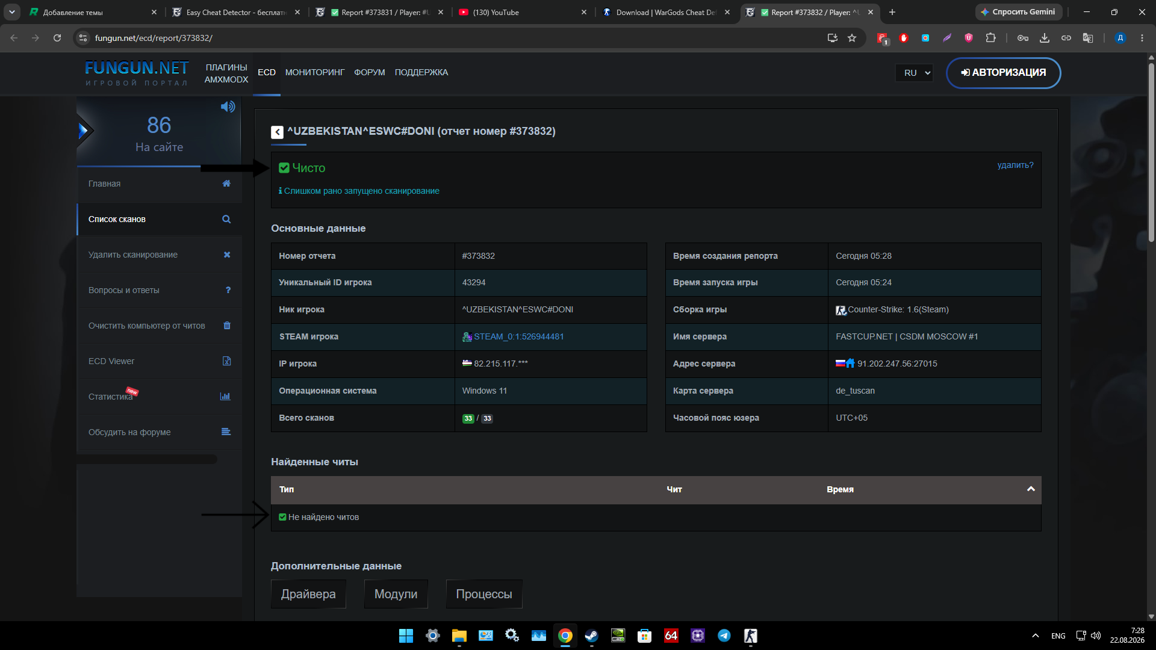Switch to the Download WarGods Cheat tab
The height and width of the screenshot is (650, 1156).
click(x=666, y=12)
